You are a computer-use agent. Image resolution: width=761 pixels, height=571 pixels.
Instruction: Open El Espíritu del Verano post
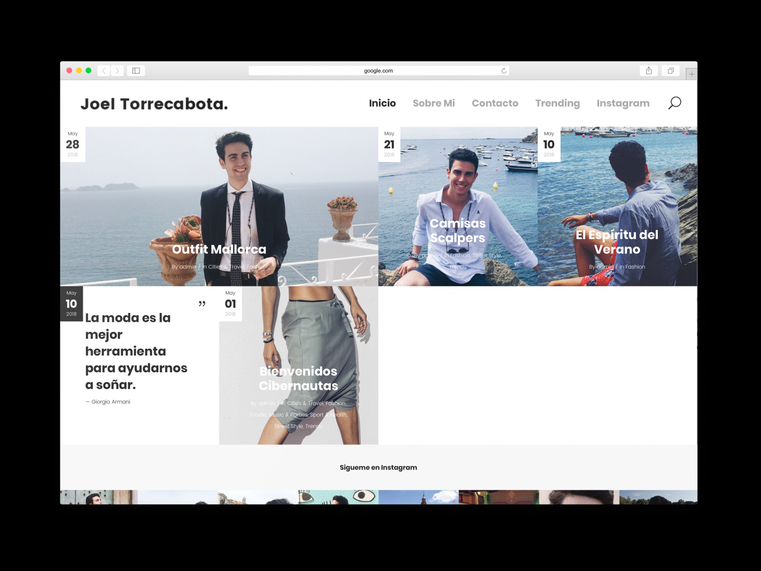617,242
